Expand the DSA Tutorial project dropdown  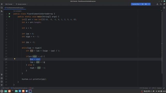coord(9,4)
